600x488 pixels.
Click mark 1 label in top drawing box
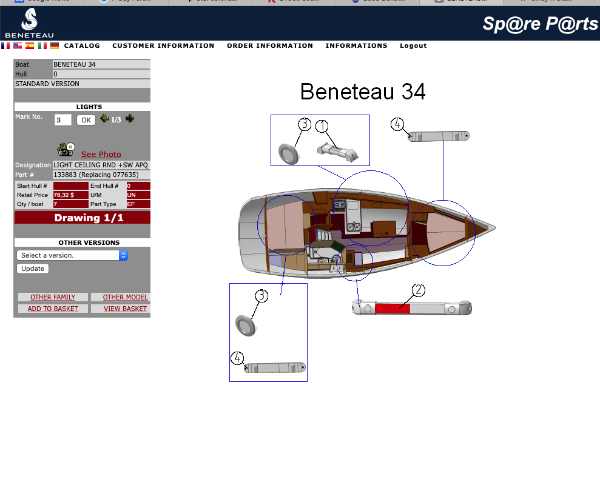click(322, 126)
